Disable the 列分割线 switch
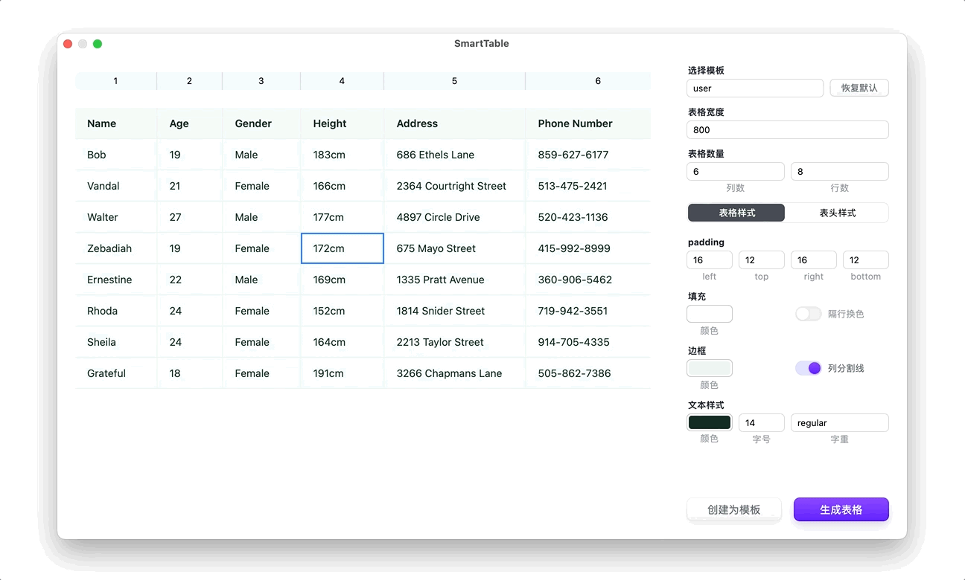965x580 pixels. 808,368
